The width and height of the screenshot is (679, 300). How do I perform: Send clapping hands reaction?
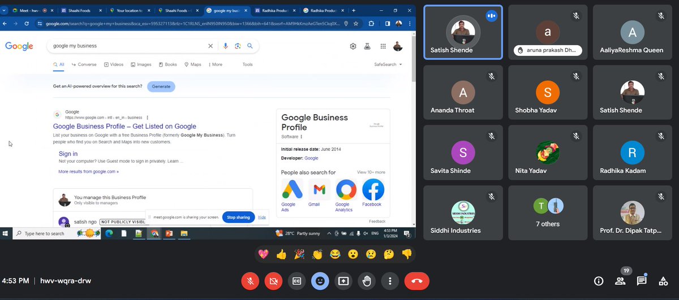[x=317, y=254]
